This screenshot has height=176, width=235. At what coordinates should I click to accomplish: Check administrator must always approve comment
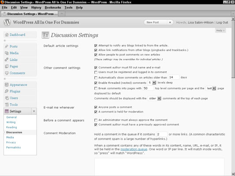point(96,120)
